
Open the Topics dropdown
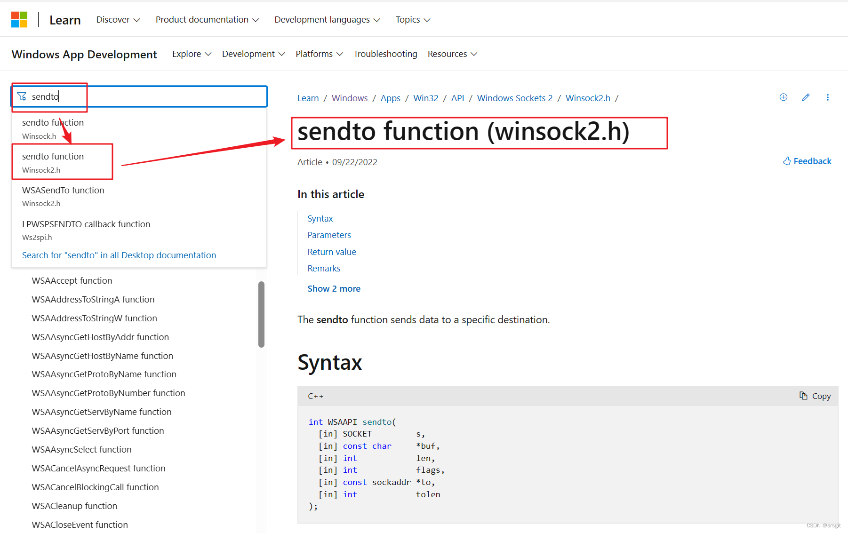tap(413, 20)
